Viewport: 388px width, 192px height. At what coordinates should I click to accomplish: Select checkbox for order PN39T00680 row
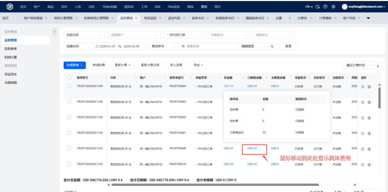(69, 148)
